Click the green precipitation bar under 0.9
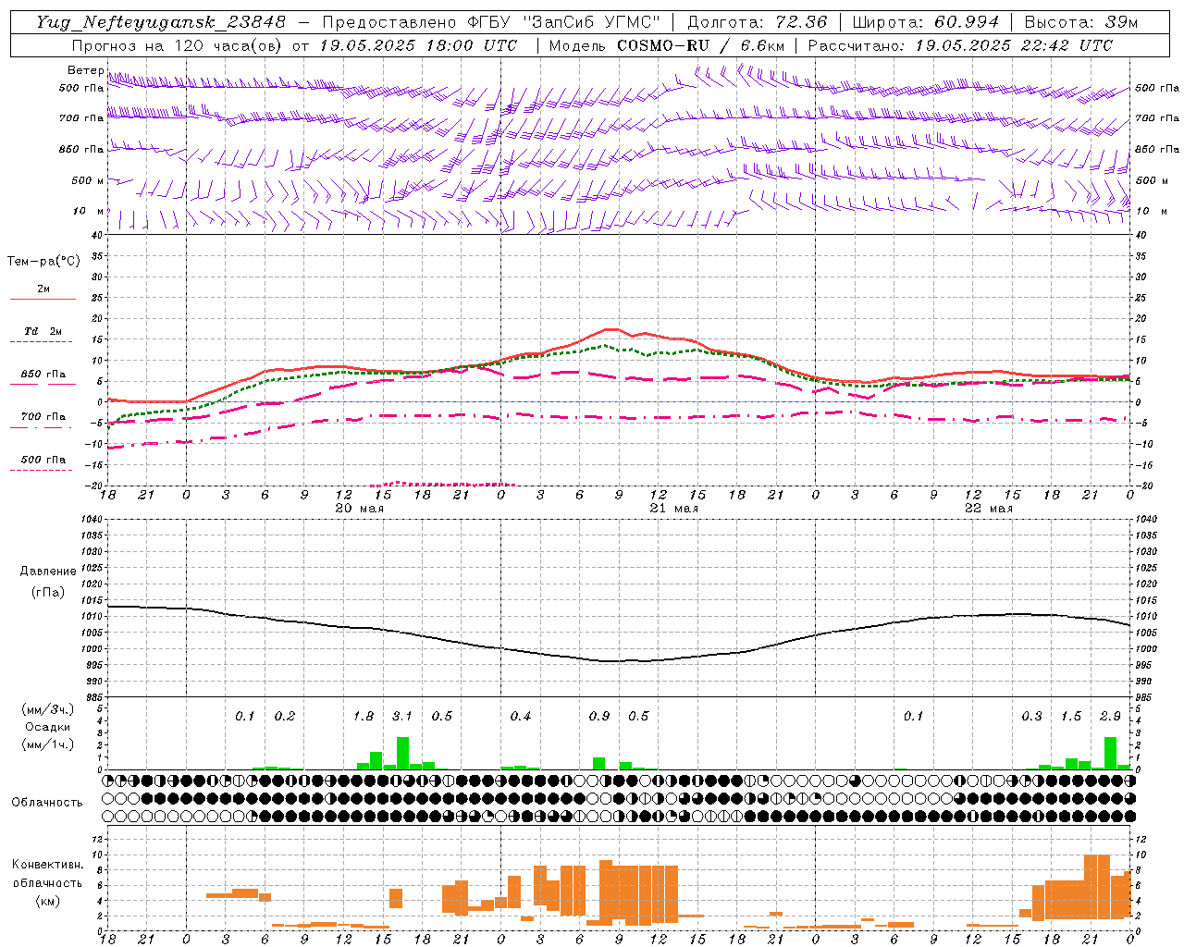Viewport: 1184px width, 947px height. (599, 763)
